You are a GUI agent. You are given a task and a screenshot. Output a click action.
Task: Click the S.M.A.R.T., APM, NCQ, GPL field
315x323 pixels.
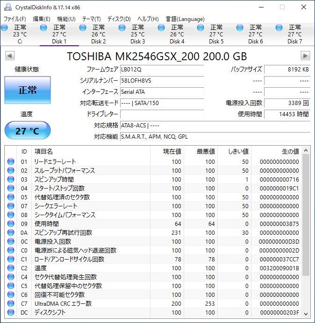click(x=215, y=137)
